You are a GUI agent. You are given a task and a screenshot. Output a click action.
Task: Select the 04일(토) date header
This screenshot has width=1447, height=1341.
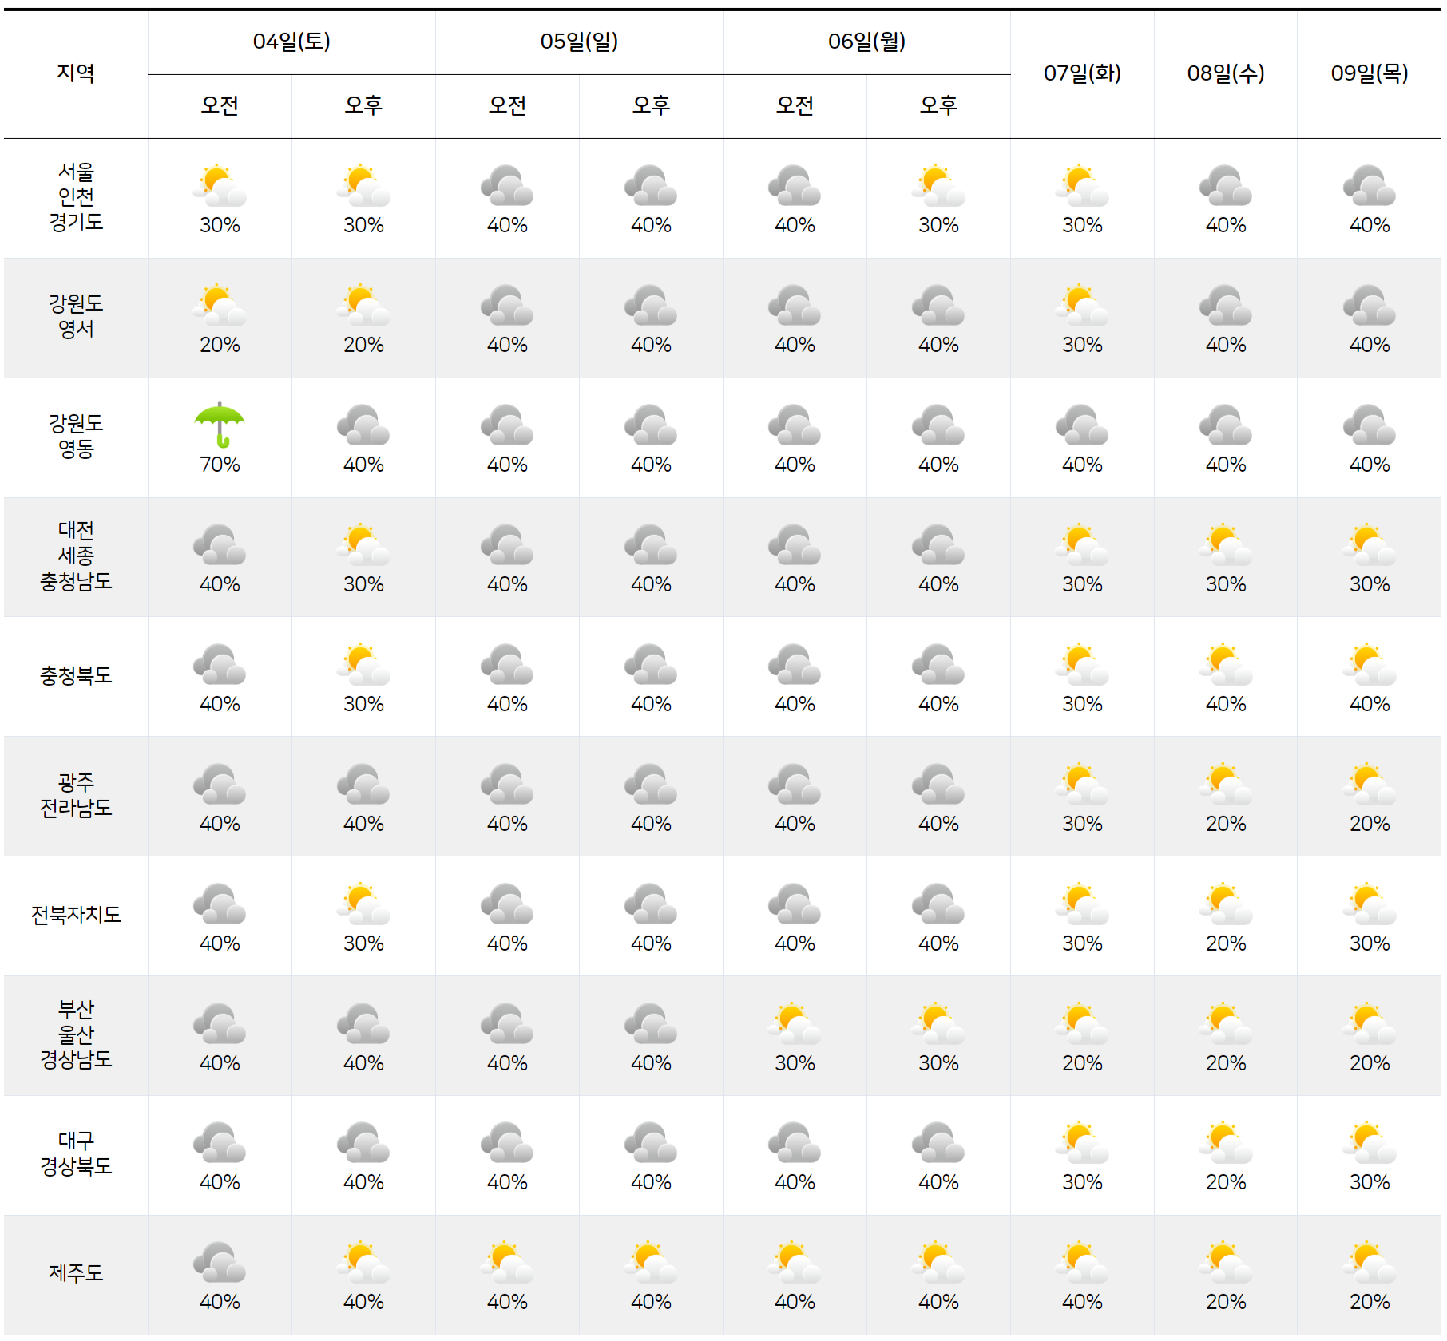coord(291,42)
